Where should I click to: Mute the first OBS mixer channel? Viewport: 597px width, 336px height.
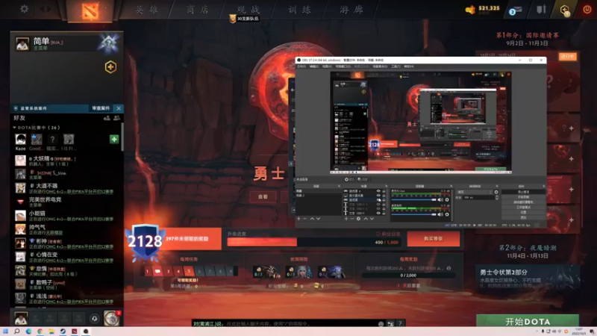pyautogui.click(x=440, y=199)
